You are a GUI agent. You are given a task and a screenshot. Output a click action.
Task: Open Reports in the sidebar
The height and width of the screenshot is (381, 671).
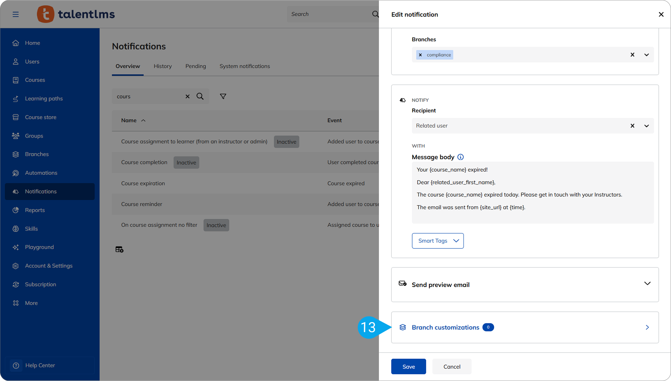coord(50,210)
